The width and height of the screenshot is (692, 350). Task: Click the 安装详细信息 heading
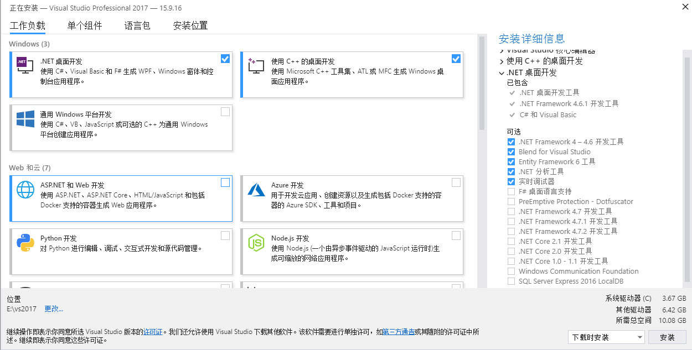click(x=532, y=39)
